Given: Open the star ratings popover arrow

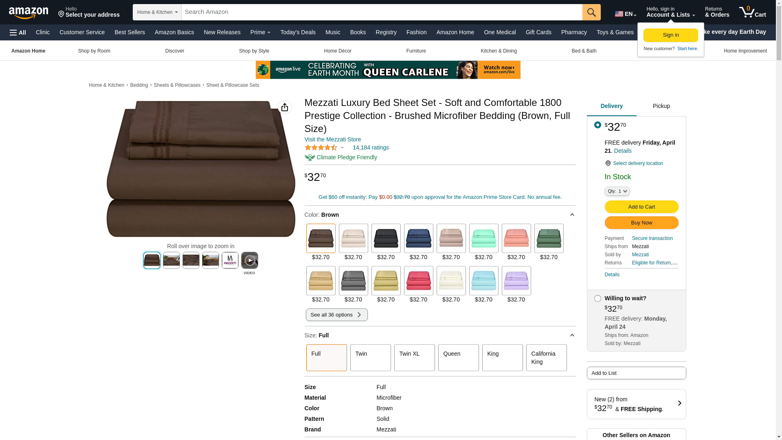Looking at the screenshot, I should (342, 148).
